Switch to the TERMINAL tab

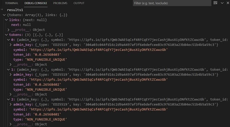[11, 3]
